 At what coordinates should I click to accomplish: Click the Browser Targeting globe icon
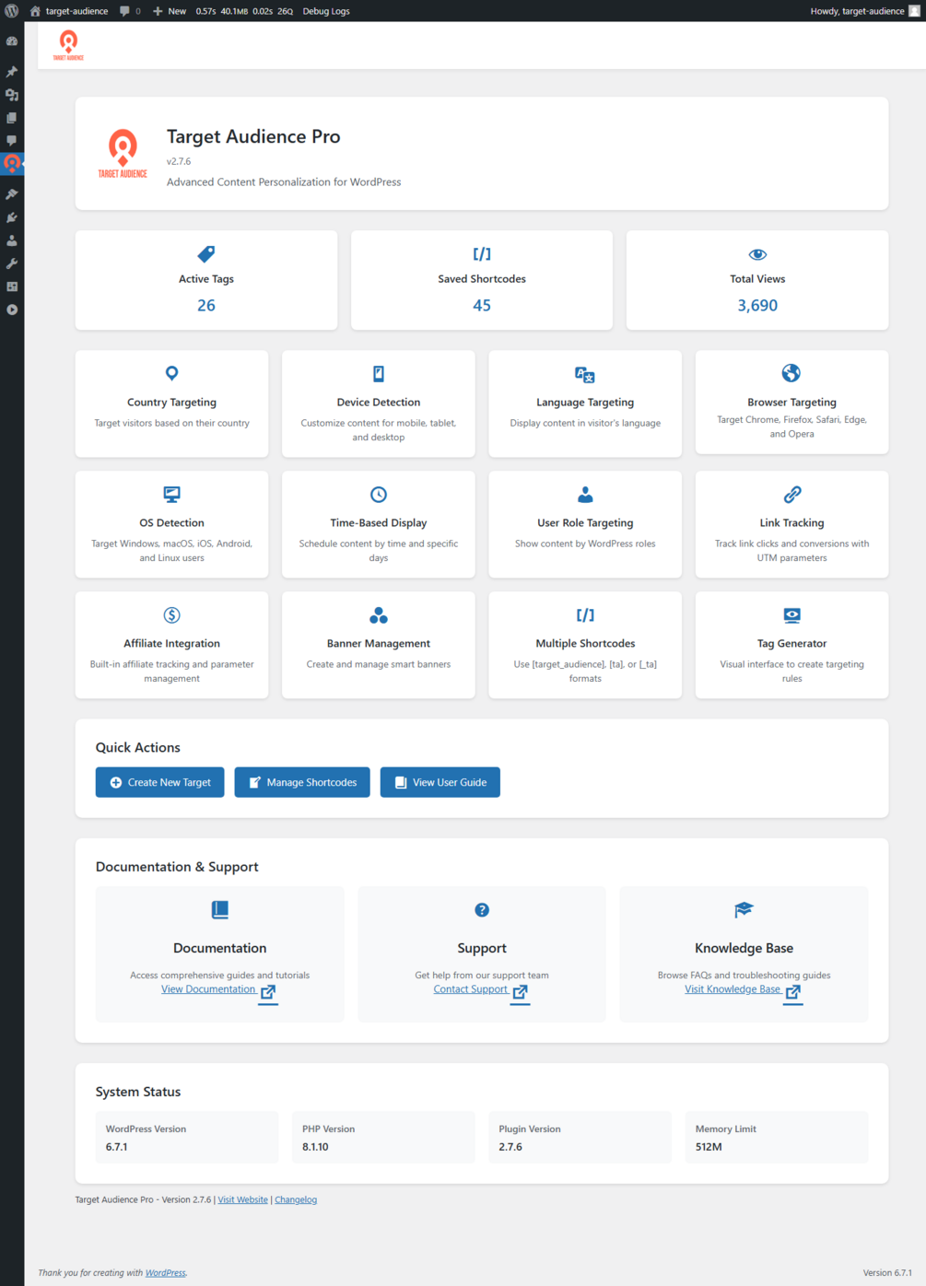pos(791,373)
